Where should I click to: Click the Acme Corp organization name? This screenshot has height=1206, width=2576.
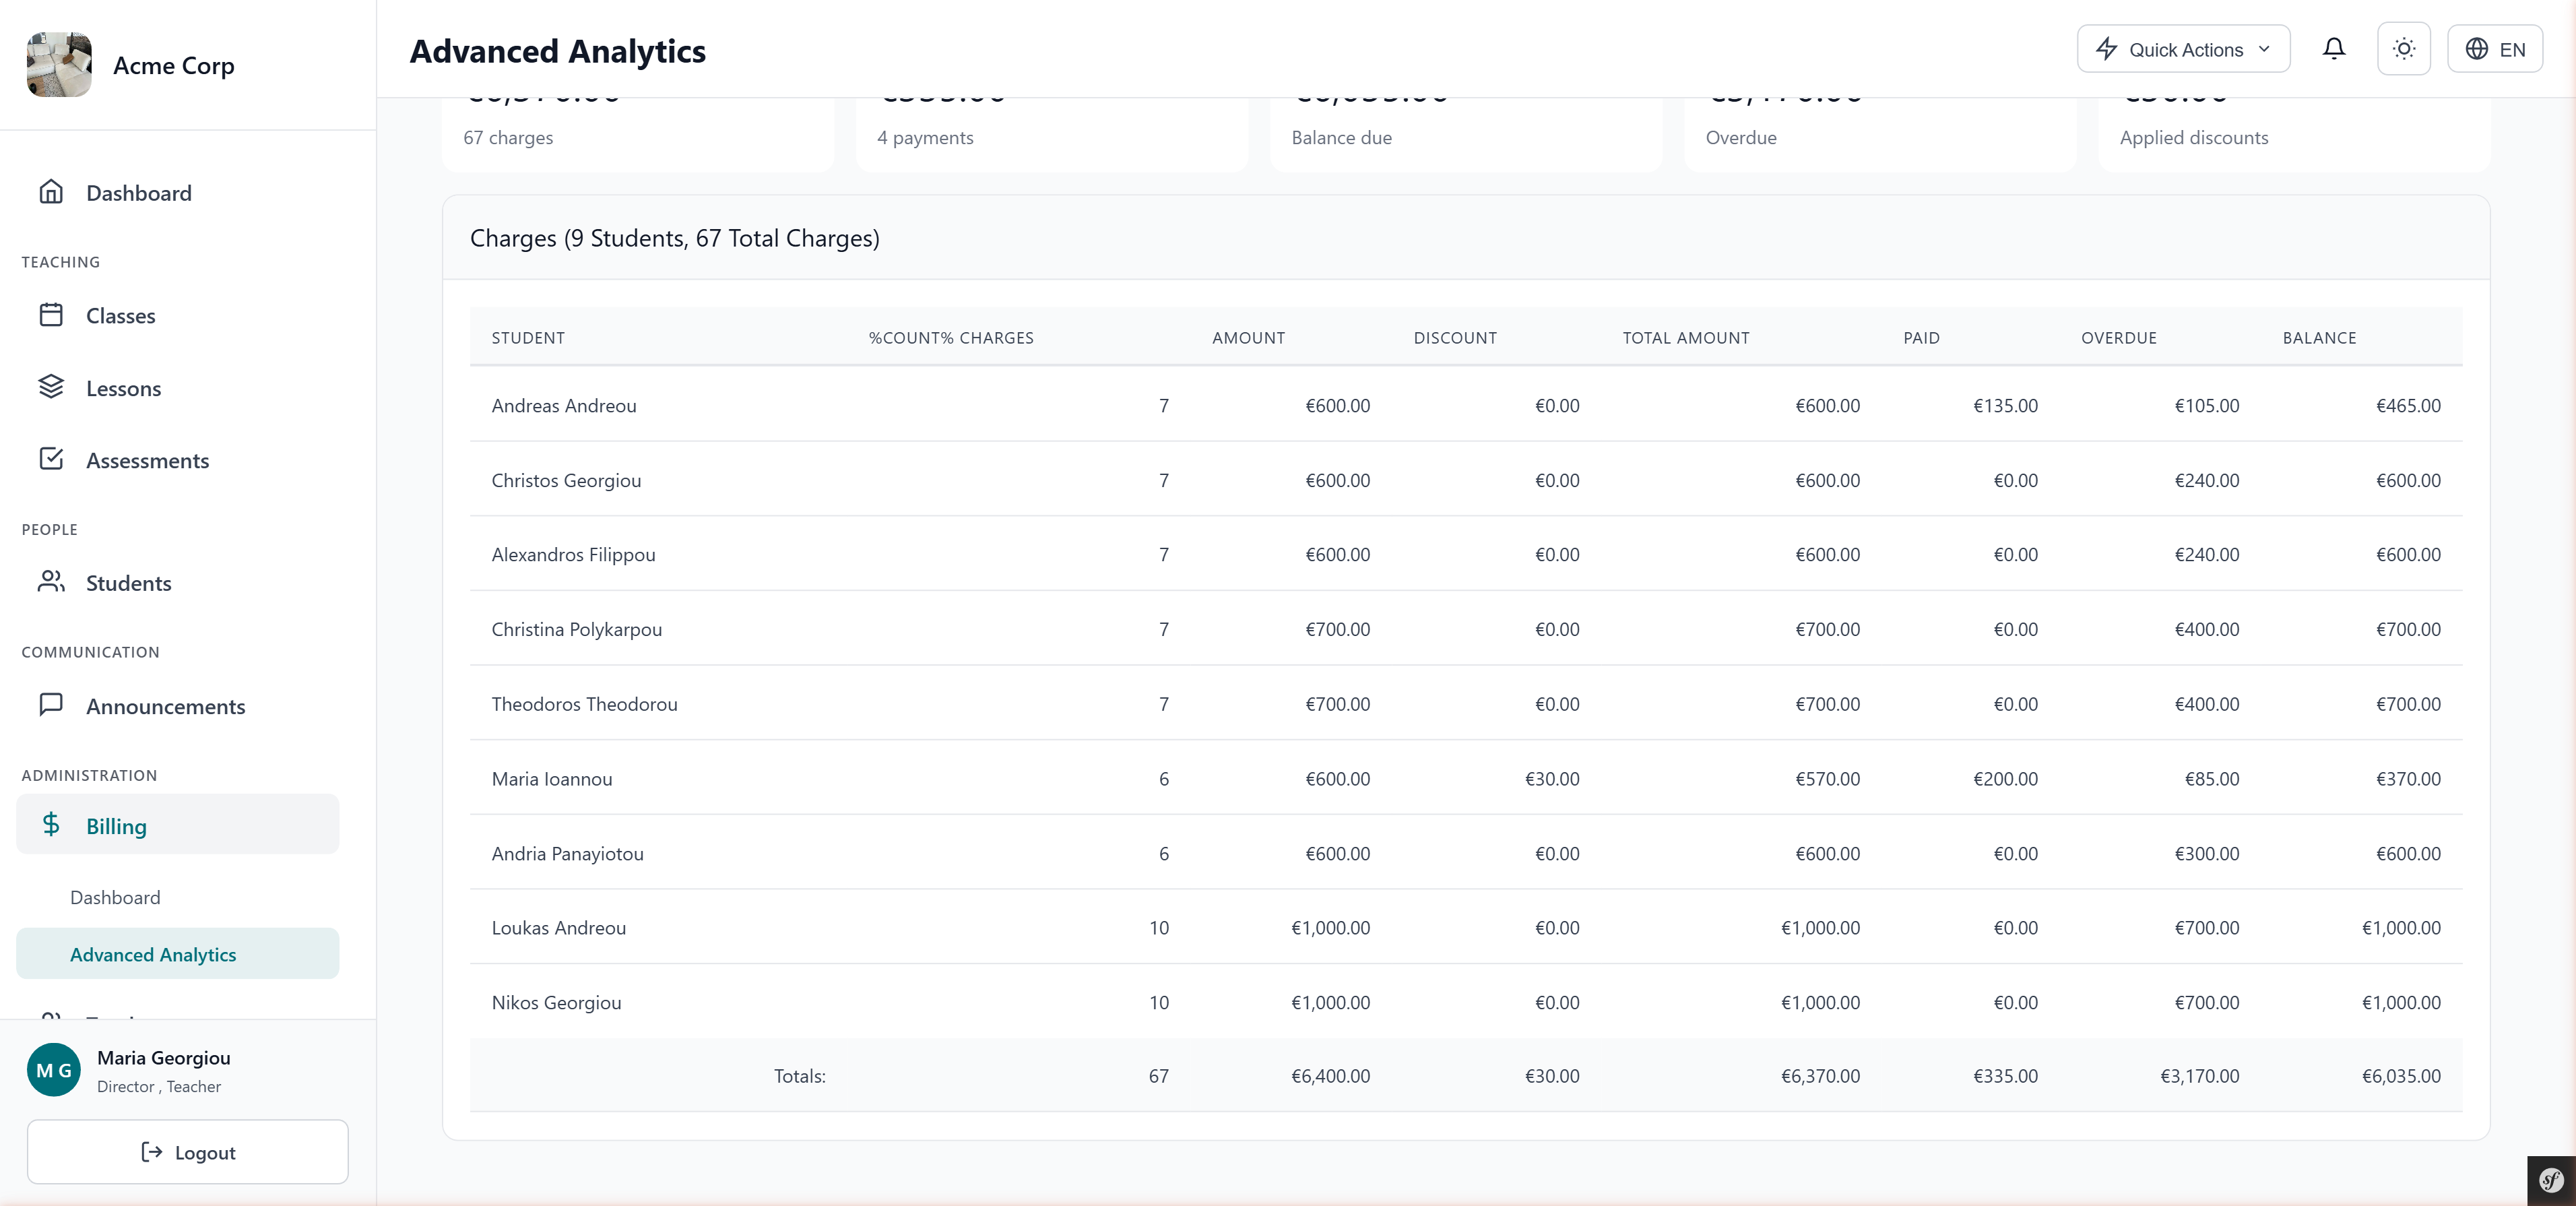coord(174,65)
